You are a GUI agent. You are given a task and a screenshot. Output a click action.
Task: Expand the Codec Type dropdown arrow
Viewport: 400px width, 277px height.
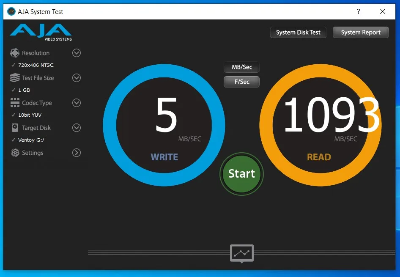[77, 103]
